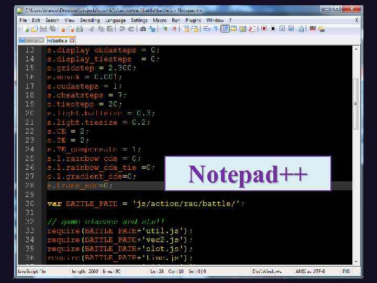Toggle Word Wrap in the toolbar
Image resolution: width=377 pixels, height=283 pixels.
pos(206,29)
